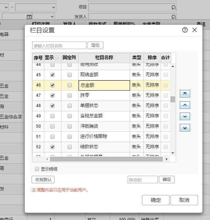Click the 确定 button next to 移动到 field

167,180
